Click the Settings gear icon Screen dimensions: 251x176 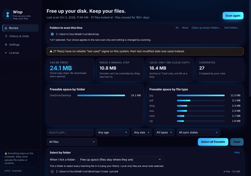pyautogui.click(x=6, y=45)
